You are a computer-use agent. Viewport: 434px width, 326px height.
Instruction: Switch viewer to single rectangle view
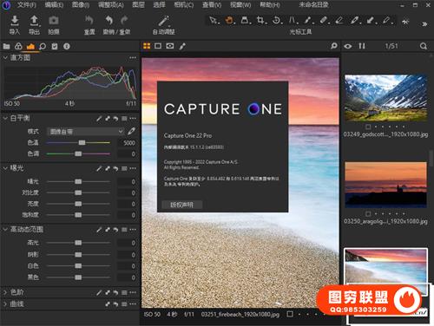coord(158,46)
